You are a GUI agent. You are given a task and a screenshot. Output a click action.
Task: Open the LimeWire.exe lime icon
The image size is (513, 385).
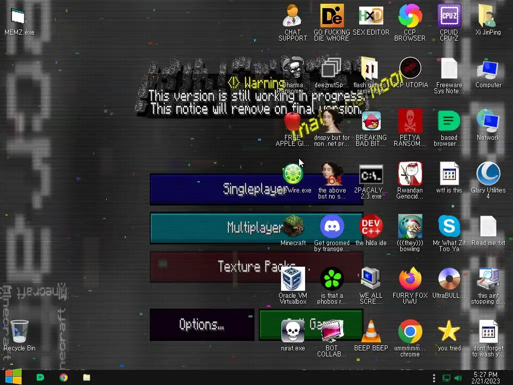293,173
